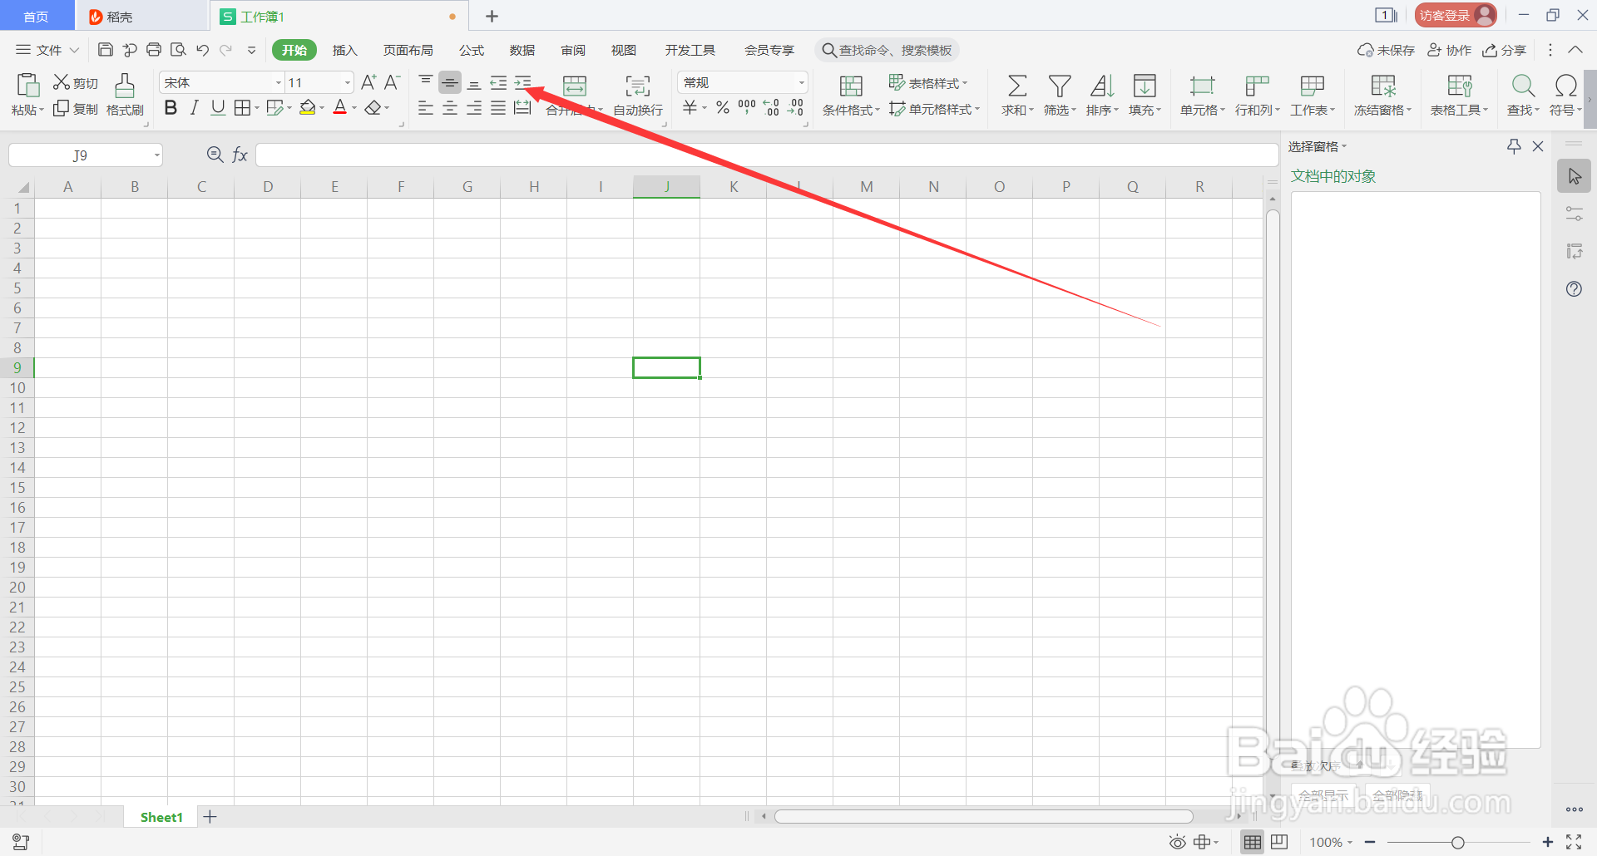Toggle center horizontal alignment
Viewport: 1597px width, 856px height.
point(450,108)
